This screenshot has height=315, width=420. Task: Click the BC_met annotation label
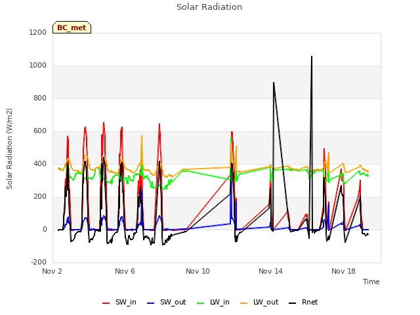[x=72, y=28]
